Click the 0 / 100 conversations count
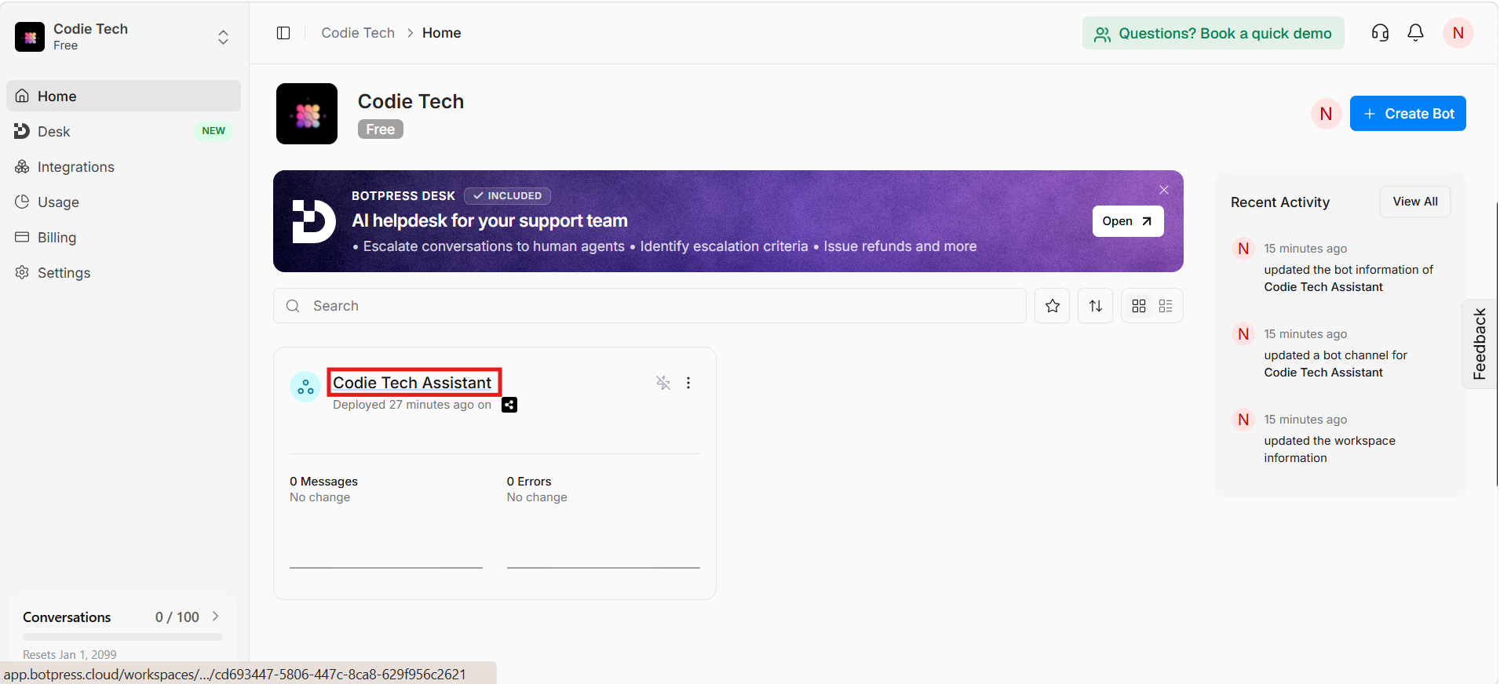Screen dimensions: 1500x684 [177, 617]
